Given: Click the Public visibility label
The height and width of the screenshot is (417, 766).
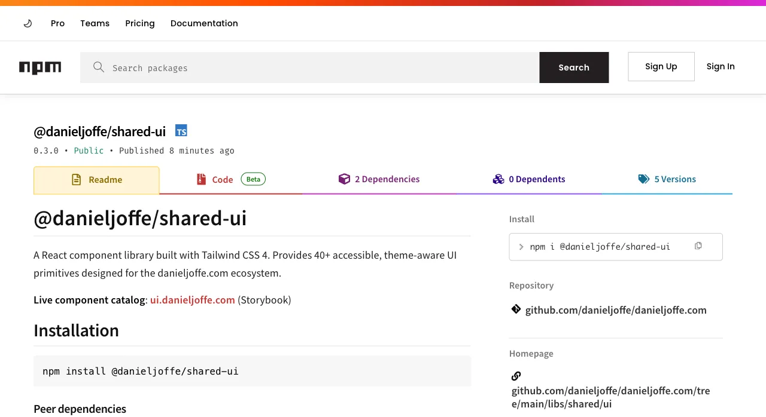Looking at the screenshot, I should 89,151.
